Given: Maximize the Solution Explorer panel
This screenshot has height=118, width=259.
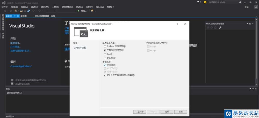Looking at the screenshot, I should click(x=250, y=23).
